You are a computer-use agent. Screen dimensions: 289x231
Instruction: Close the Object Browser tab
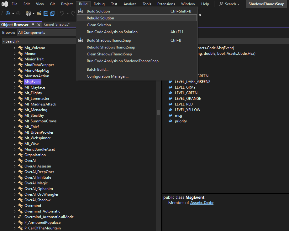coord(39,25)
